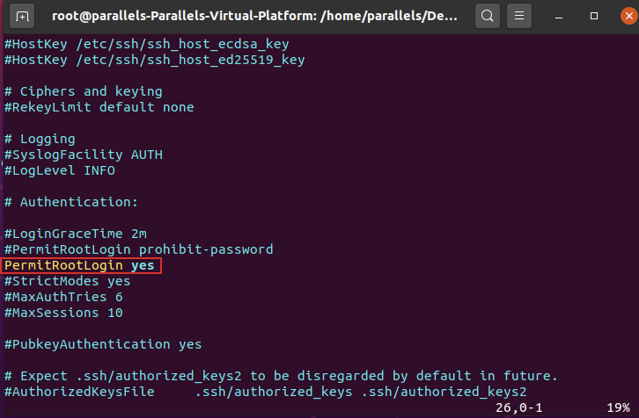This screenshot has height=418, width=639.
Task: Minimize the terminal window
Action: (x=558, y=16)
